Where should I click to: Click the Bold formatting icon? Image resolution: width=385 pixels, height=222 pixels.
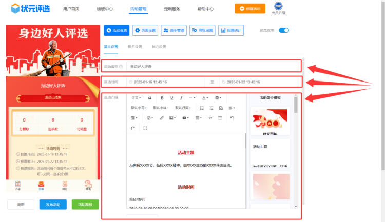pyautogui.click(x=162, y=98)
